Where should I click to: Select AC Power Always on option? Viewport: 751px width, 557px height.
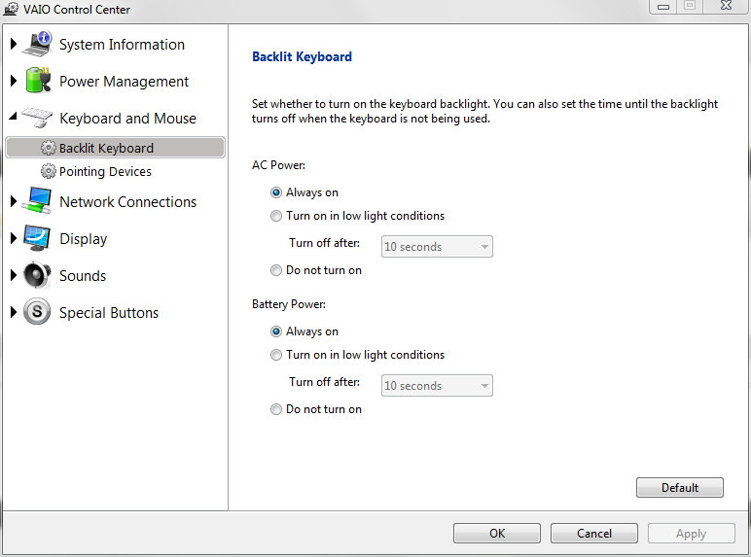276,192
